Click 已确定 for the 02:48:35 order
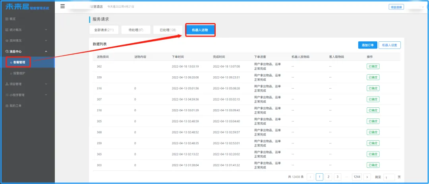 373,143
